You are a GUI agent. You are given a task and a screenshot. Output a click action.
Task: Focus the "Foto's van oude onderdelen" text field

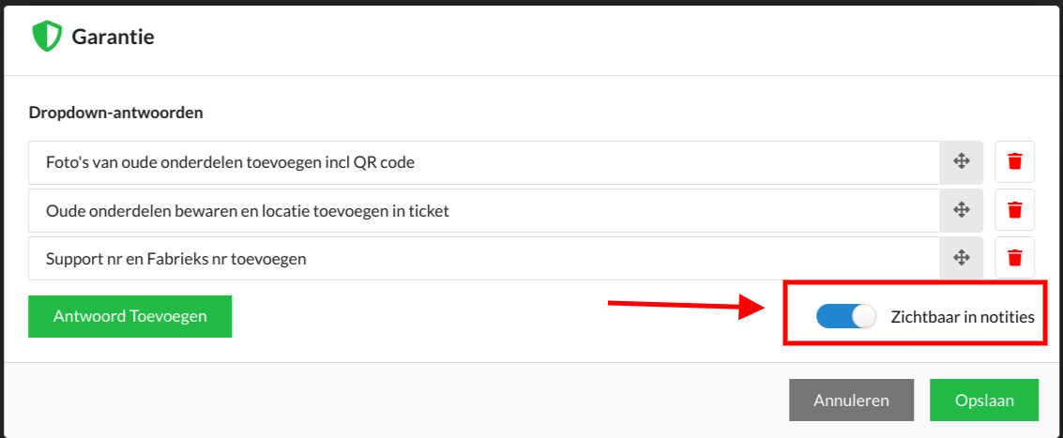[484, 162]
